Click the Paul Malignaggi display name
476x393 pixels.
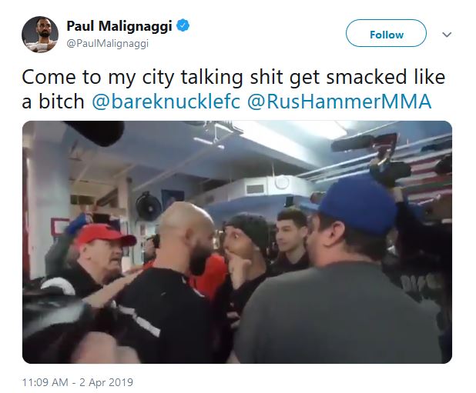119,26
